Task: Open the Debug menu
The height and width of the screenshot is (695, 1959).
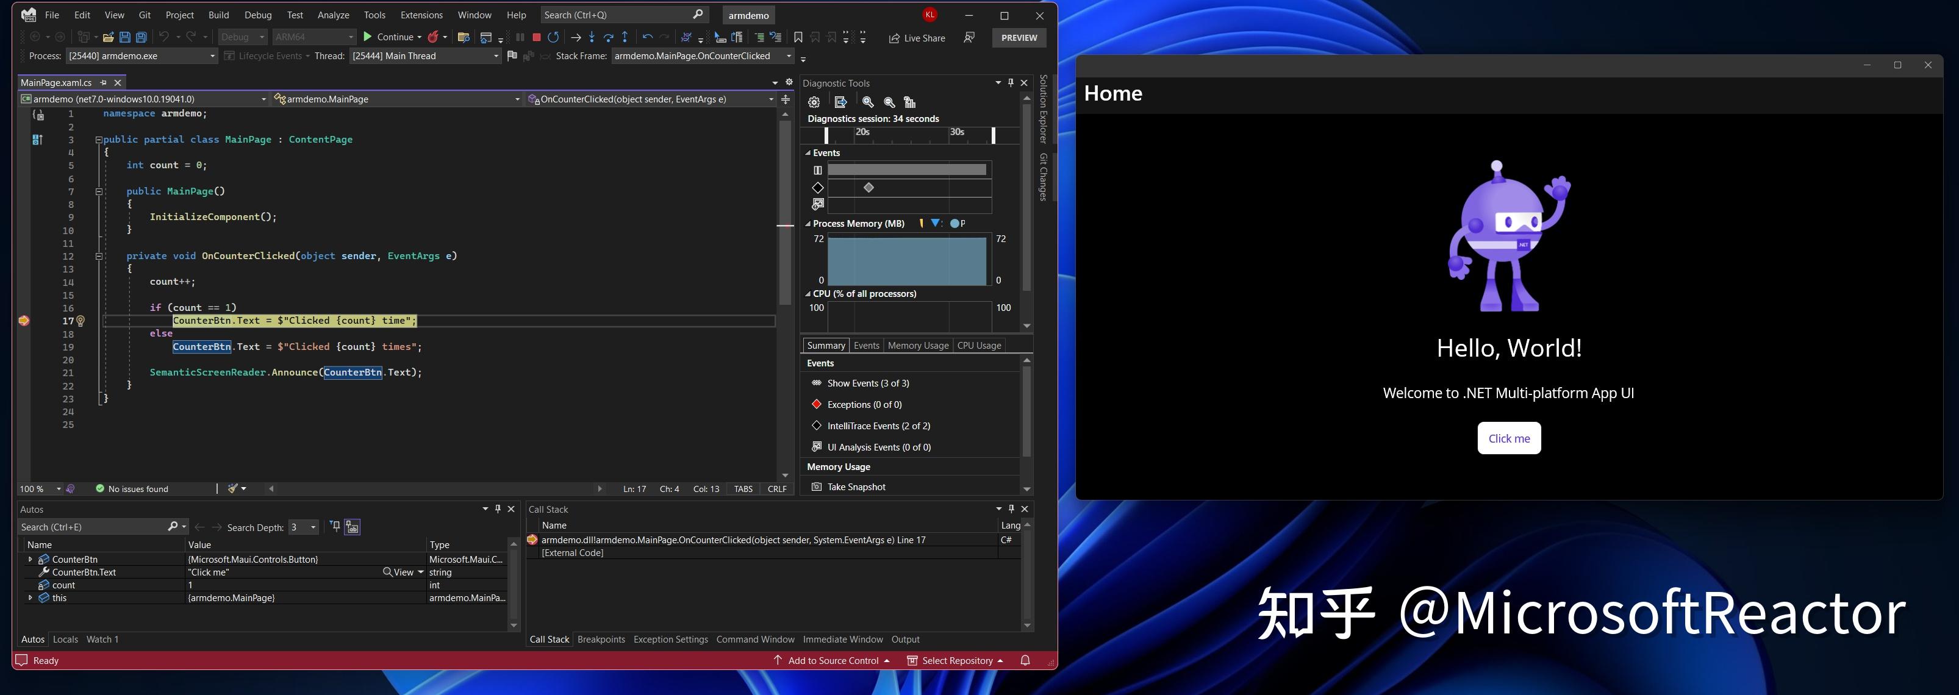Action: [x=258, y=15]
